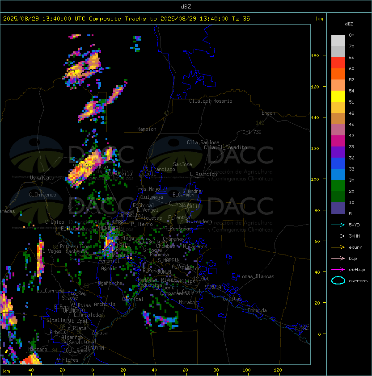The image size is (372, 376).
Task: Pick the bright green swatch below 30 dBZ
Action: coord(338,186)
